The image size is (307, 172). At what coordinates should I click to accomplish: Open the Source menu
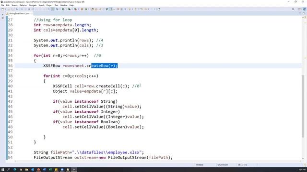coord(14,5)
